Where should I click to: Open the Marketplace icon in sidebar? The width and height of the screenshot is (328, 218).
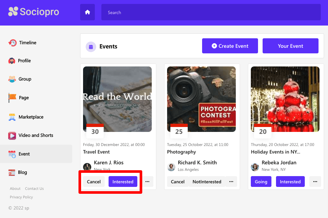click(12, 117)
